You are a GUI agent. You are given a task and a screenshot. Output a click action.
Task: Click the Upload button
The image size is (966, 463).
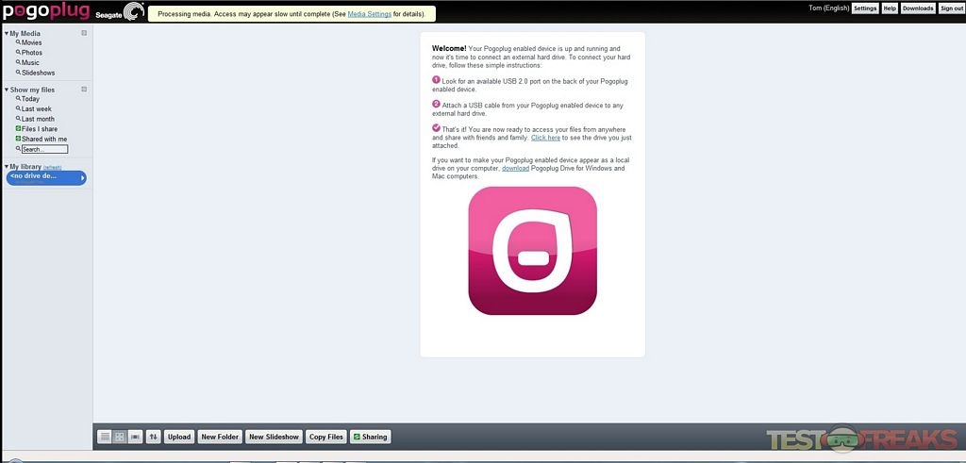[179, 437]
